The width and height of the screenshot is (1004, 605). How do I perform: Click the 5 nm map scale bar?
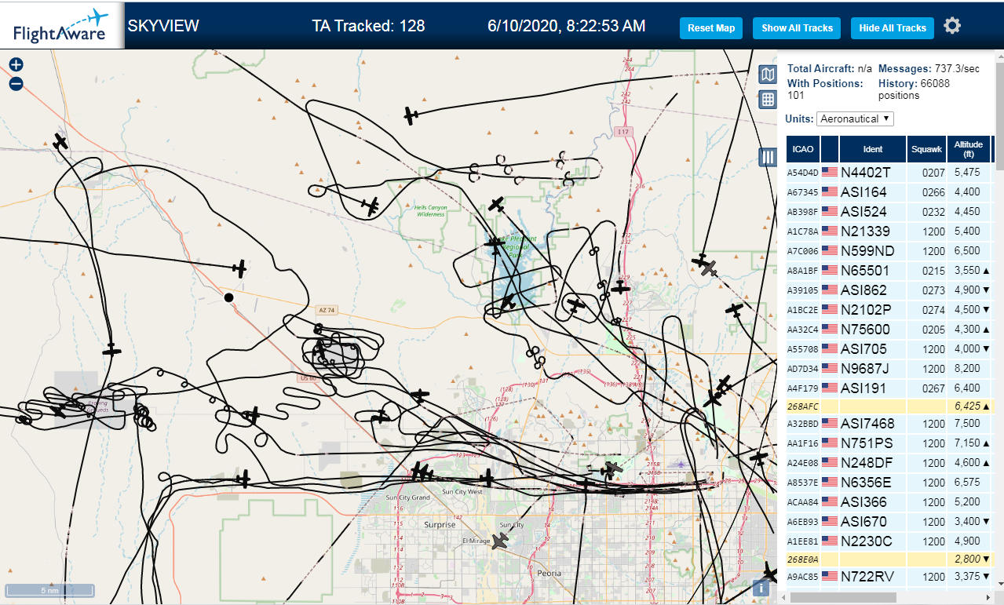click(50, 589)
